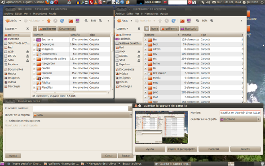Click the orange Up arrow in guillermo window
Screen dimensions: 265x166
pos(49,21)
